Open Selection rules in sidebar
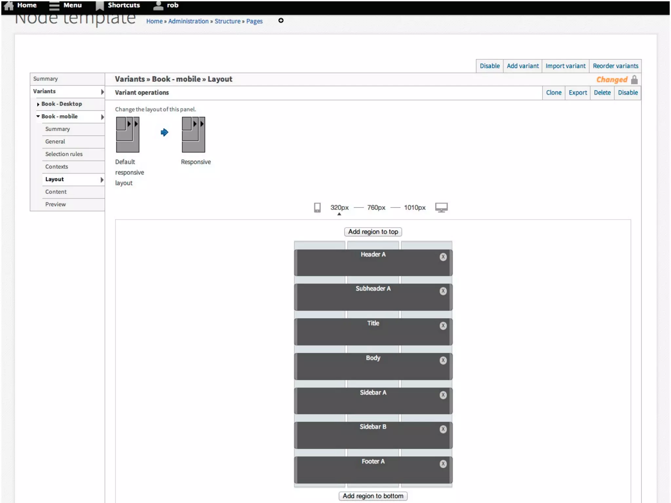The height and width of the screenshot is (503, 671). click(64, 154)
